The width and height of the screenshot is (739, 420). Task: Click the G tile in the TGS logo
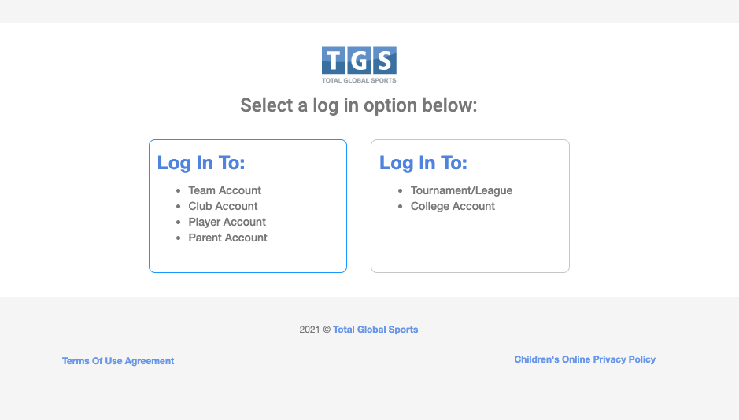coord(359,61)
